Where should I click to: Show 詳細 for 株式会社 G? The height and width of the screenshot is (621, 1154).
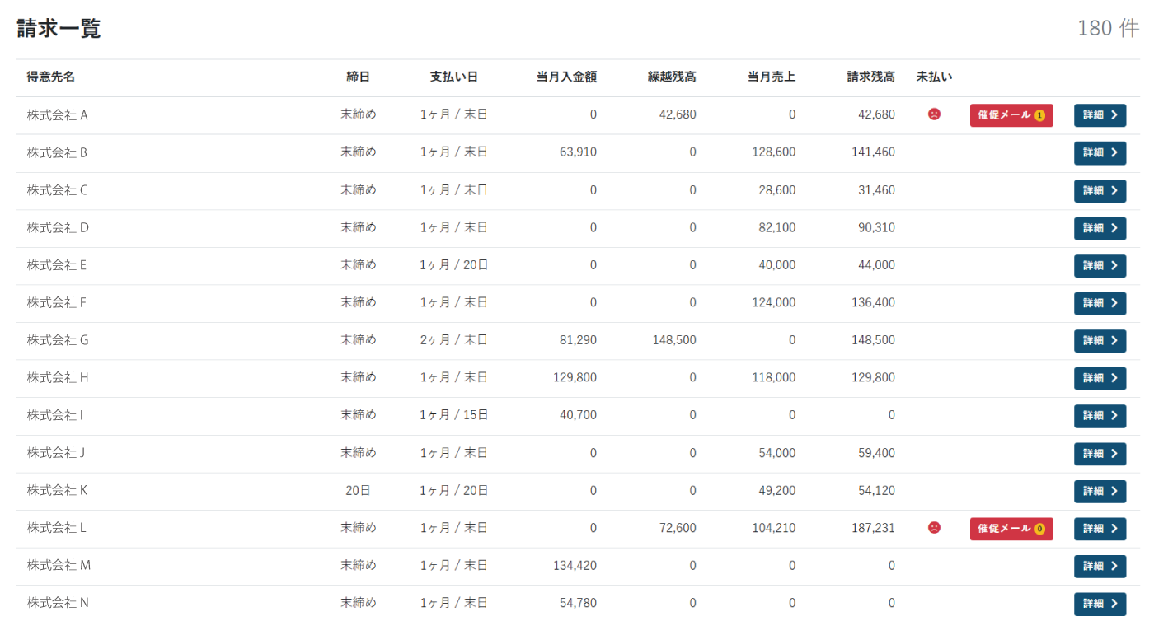1100,341
